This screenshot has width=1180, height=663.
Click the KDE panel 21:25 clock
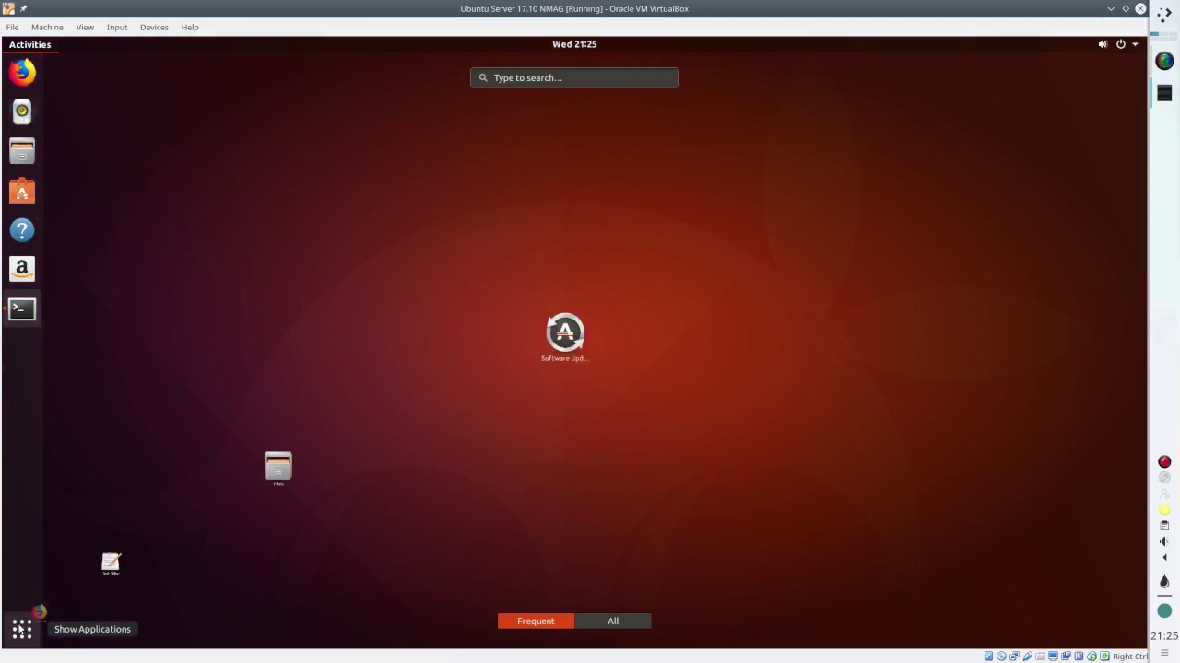[x=1164, y=635]
